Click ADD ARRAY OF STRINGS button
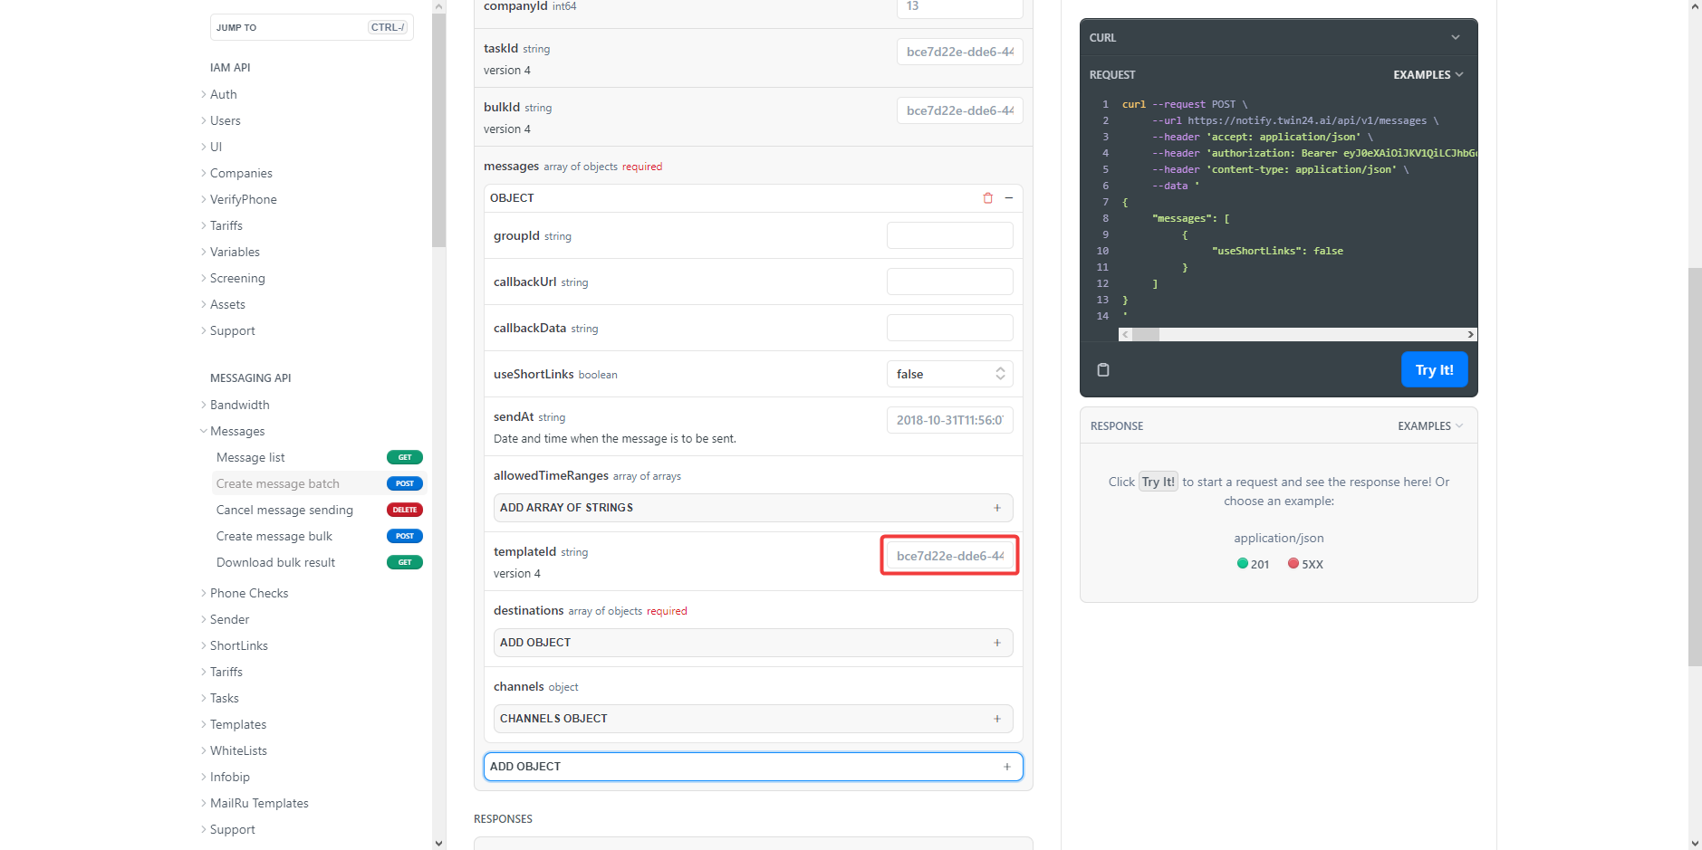 [x=753, y=508]
